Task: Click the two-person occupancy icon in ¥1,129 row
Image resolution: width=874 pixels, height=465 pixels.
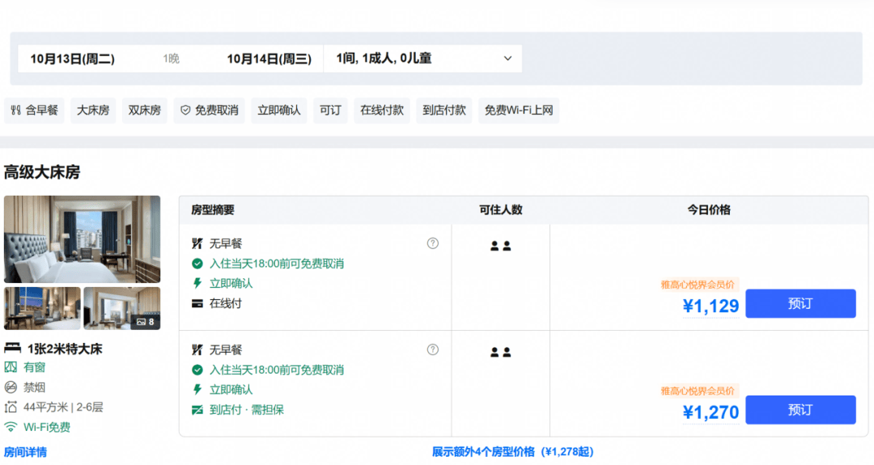Action: click(501, 246)
